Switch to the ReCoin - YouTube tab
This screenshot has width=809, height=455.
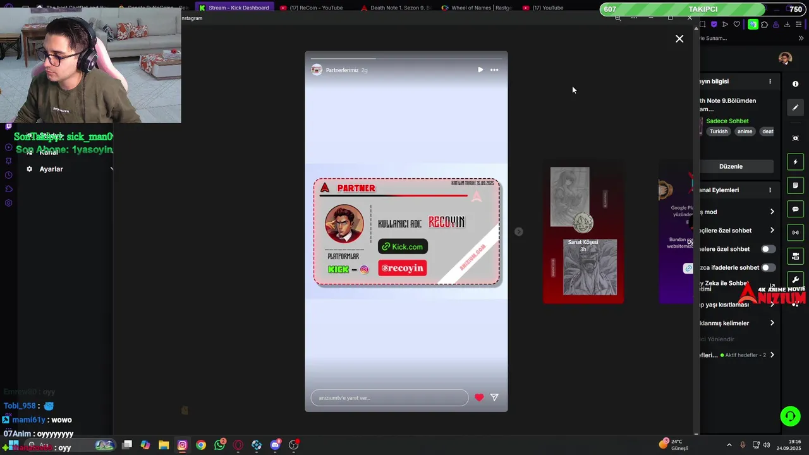[315, 8]
